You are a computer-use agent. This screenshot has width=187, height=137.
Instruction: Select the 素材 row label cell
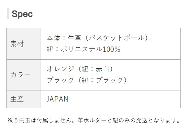(x=17, y=44)
